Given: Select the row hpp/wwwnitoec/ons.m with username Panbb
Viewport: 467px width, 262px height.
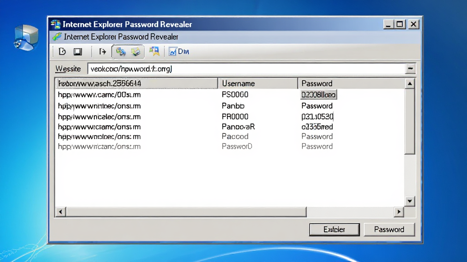Looking at the screenshot, I should 230,106.
